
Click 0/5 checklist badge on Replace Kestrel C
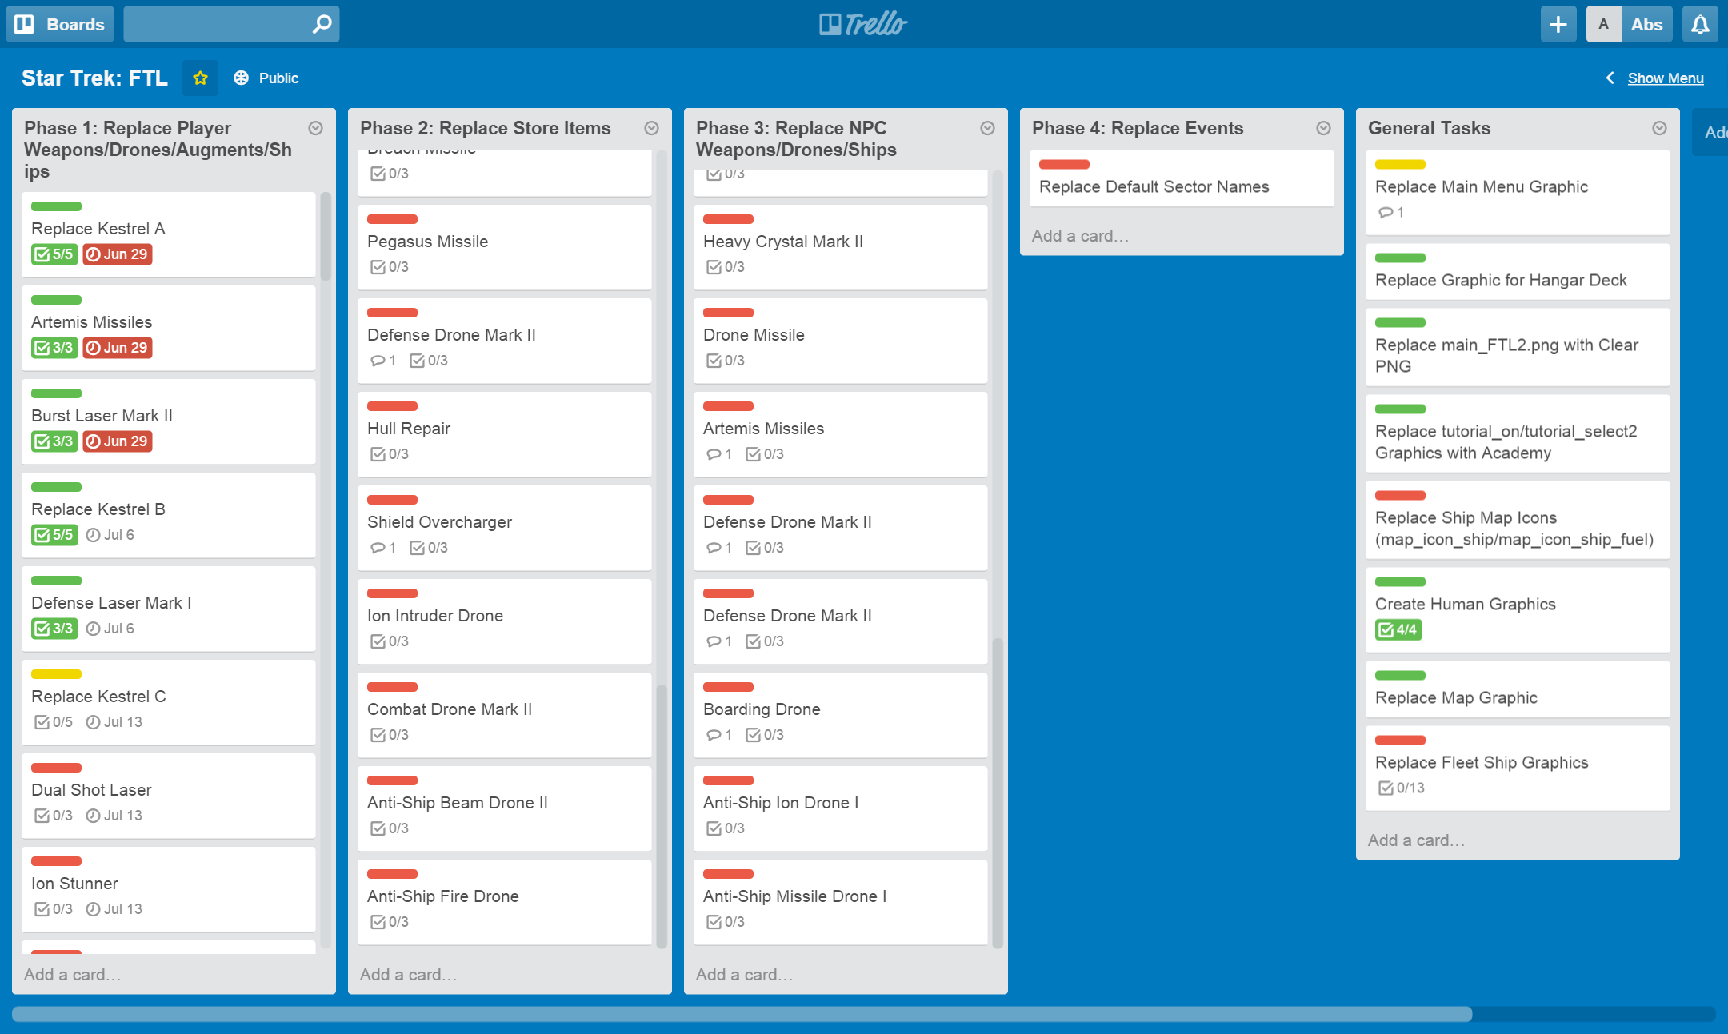point(54,722)
